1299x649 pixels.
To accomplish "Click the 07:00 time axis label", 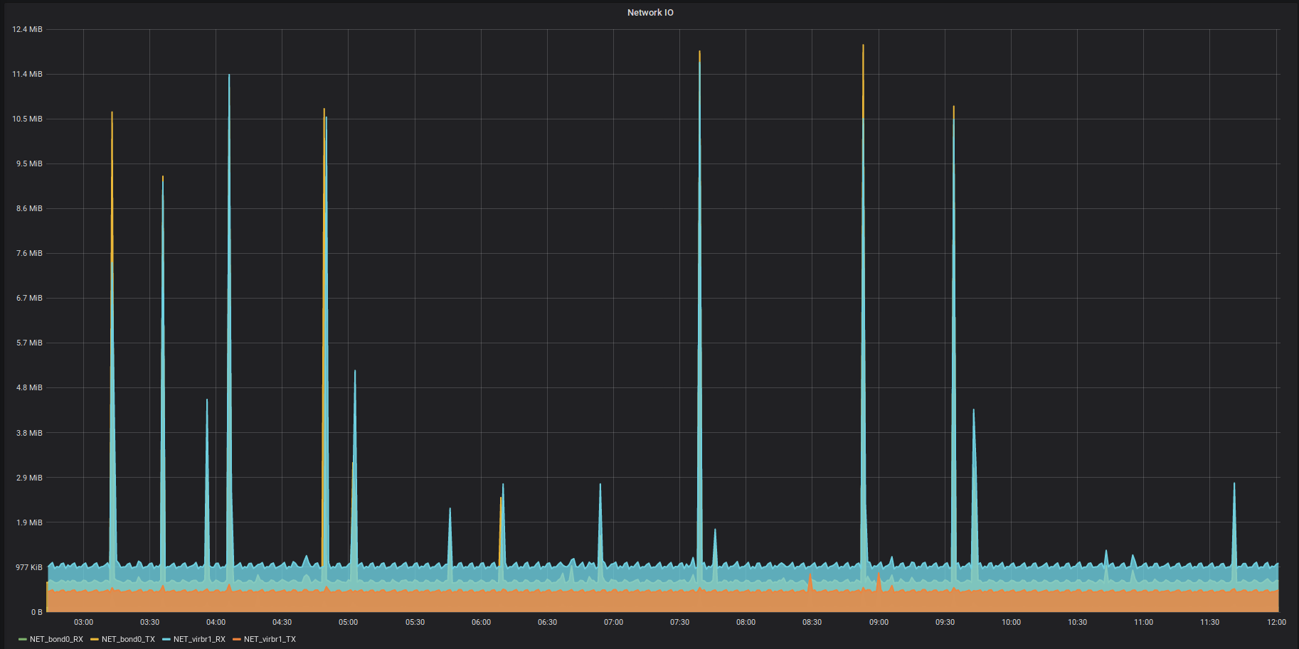I will pyautogui.click(x=613, y=622).
